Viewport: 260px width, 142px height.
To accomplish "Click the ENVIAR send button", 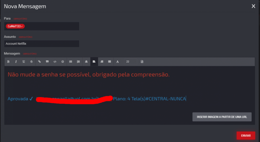I will pyautogui.click(x=246, y=136).
